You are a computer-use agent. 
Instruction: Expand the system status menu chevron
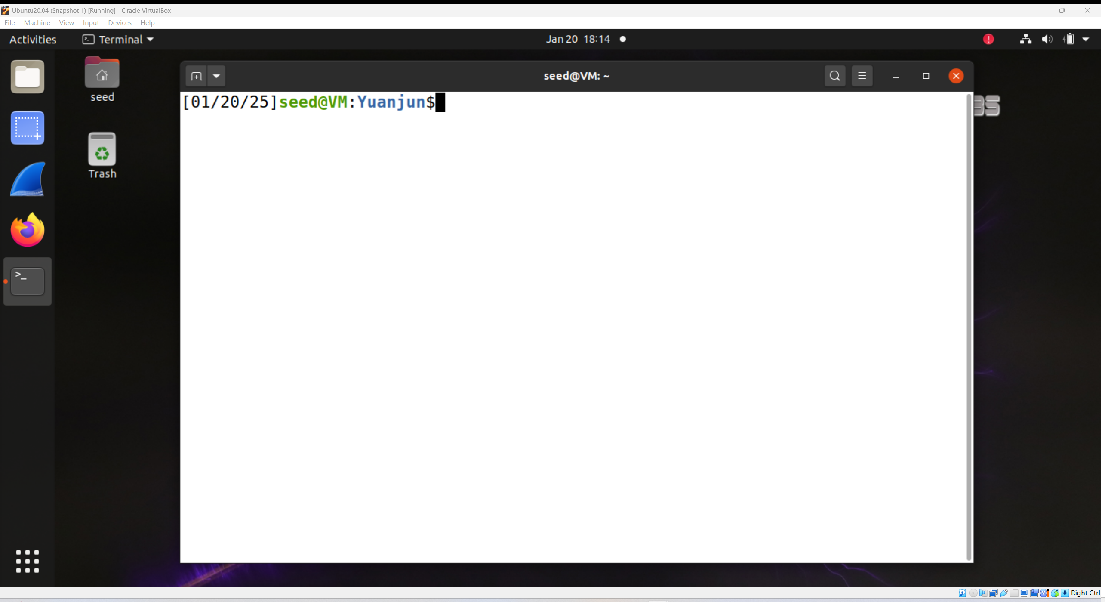pos(1086,39)
